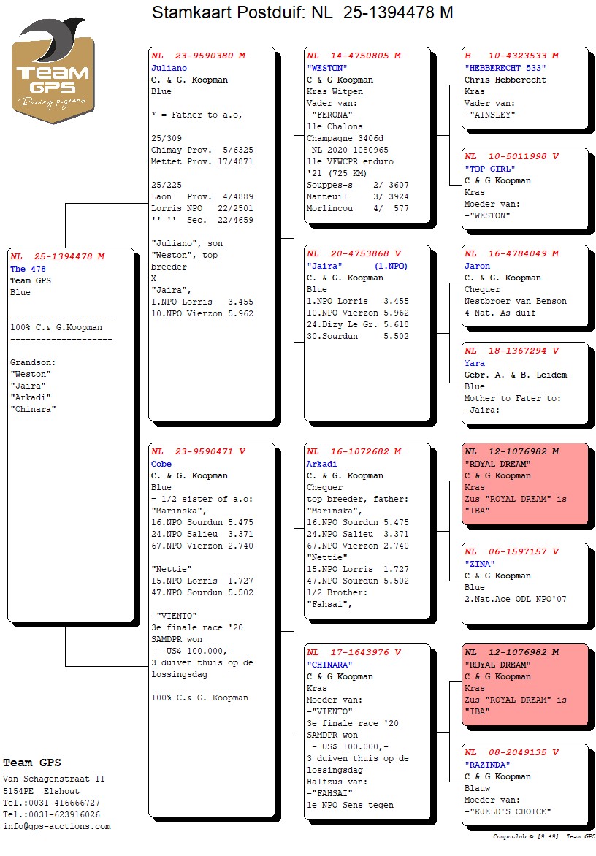Click the "RAZINDA" pigeon name
The image size is (596, 856).
click(486, 765)
